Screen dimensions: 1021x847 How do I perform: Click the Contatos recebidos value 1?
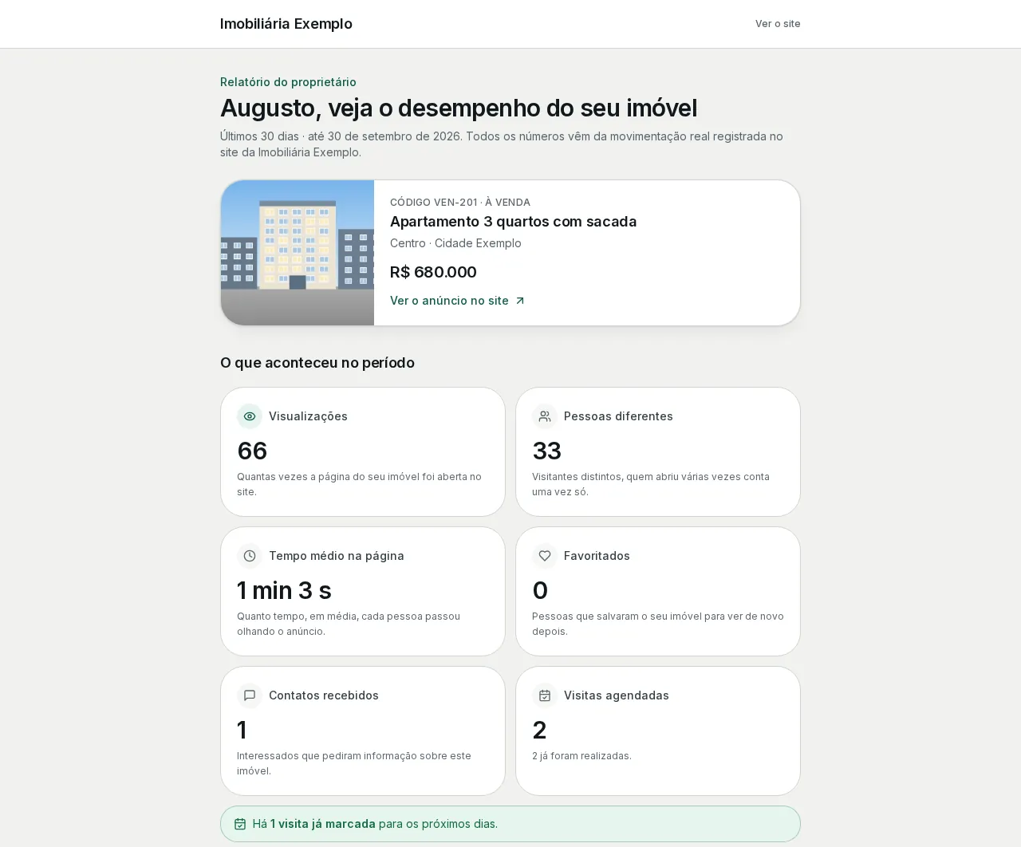(242, 730)
